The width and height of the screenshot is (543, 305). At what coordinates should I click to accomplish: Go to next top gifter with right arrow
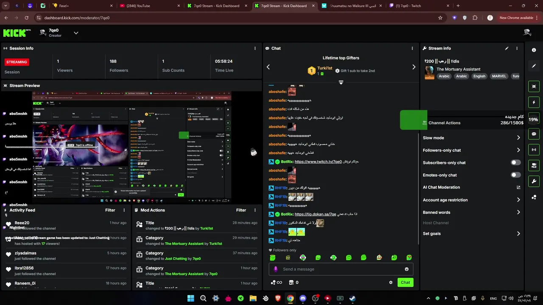[x=414, y=67]
